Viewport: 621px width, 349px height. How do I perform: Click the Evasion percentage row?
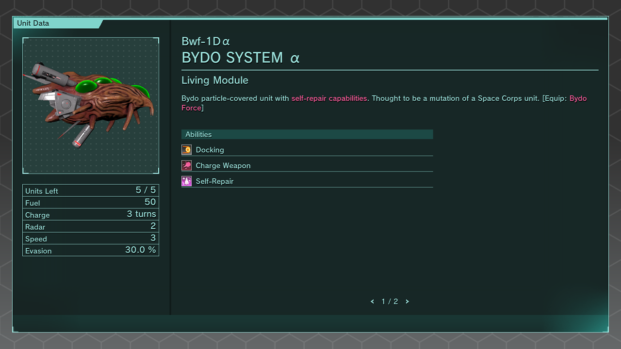coord(91,250)
